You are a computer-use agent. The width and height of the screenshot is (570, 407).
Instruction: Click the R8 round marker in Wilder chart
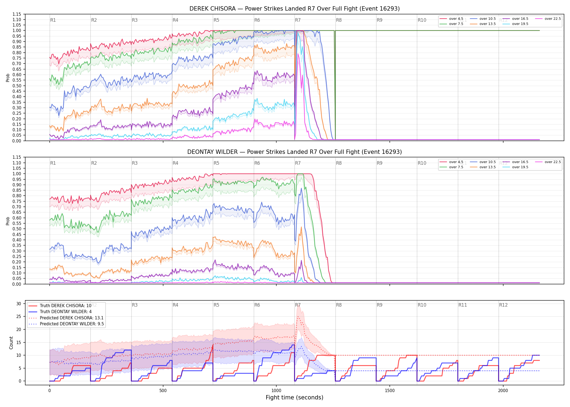point(339,163)
